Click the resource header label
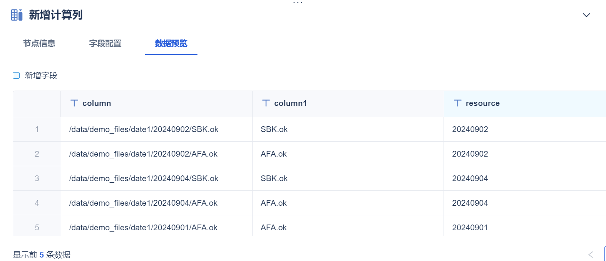 point(482,103)
